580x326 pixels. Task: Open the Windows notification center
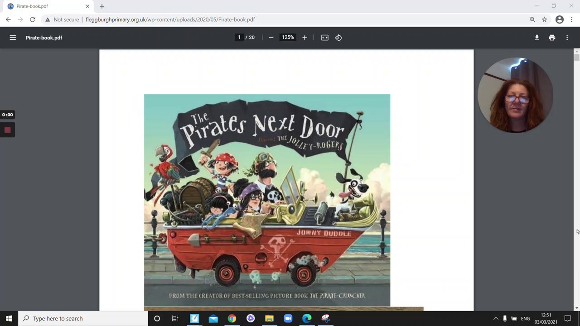click(567, 318)
